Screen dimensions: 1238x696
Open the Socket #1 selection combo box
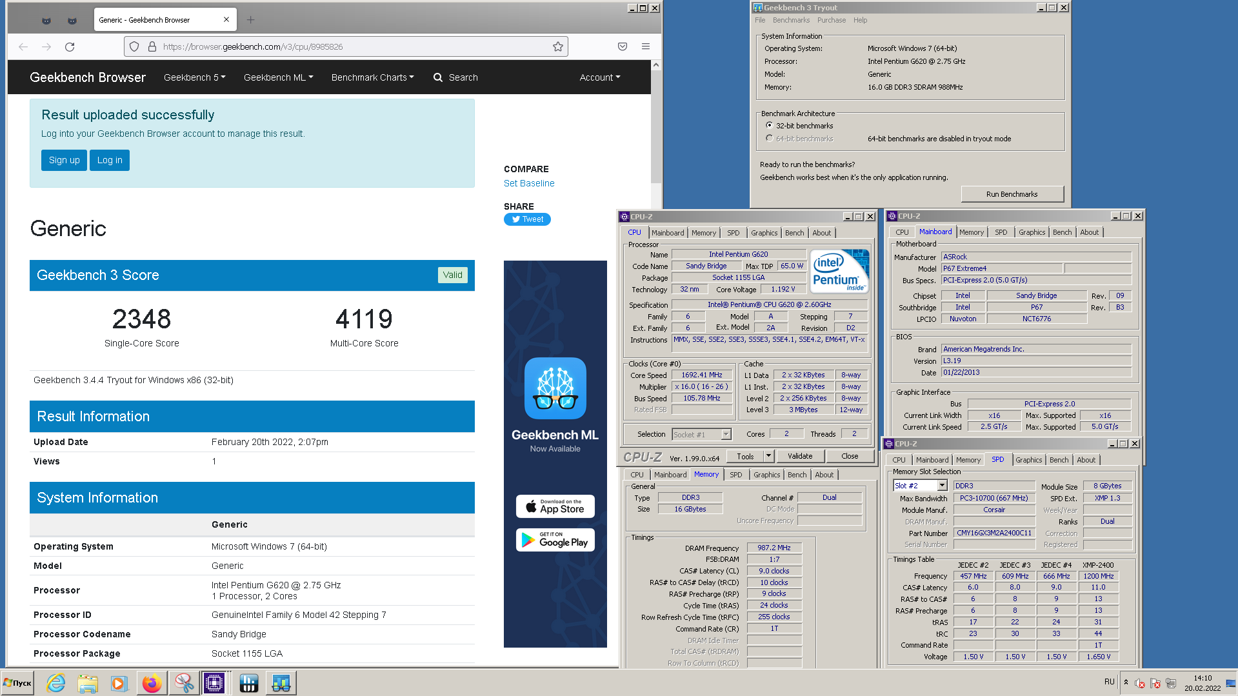pos(701,435)
